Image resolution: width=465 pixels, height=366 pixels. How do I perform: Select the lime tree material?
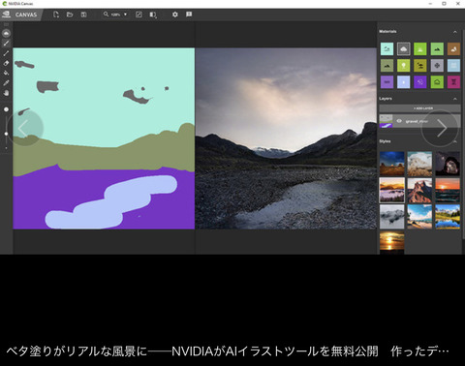click(404, 66)
